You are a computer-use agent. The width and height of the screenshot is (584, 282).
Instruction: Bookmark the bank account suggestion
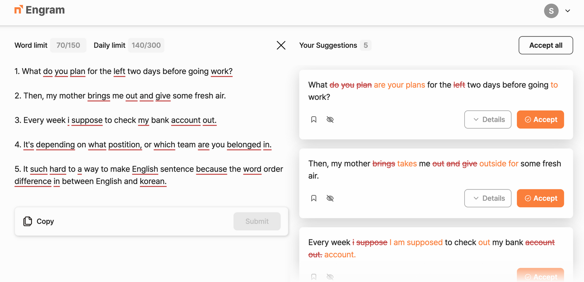click(314, 277)
